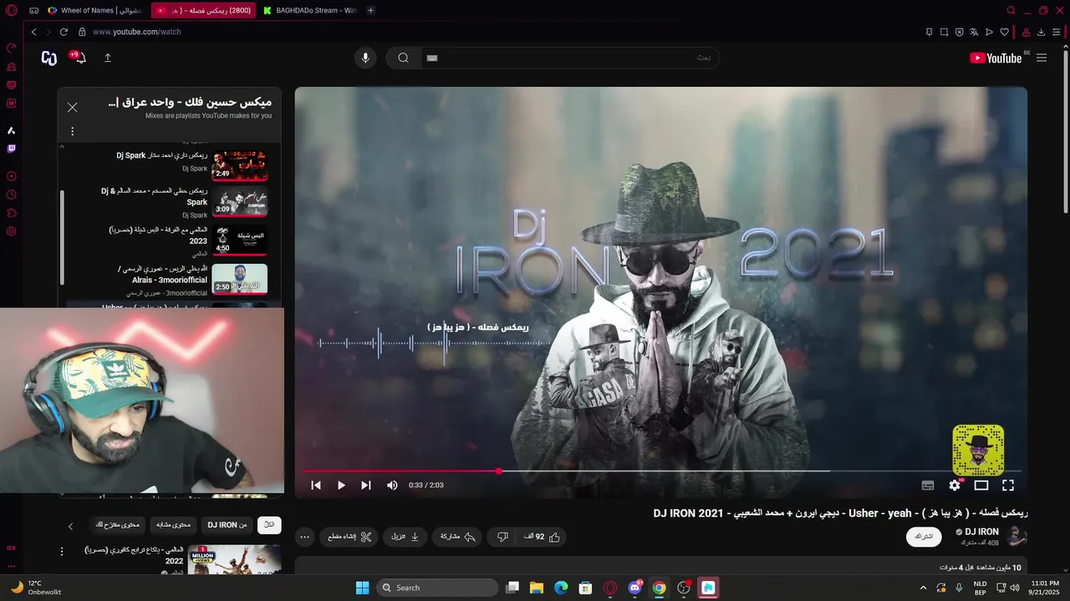Go to YouTube home via logo
This screenshot has width=1070, height=601.
(x=995, y=58)
